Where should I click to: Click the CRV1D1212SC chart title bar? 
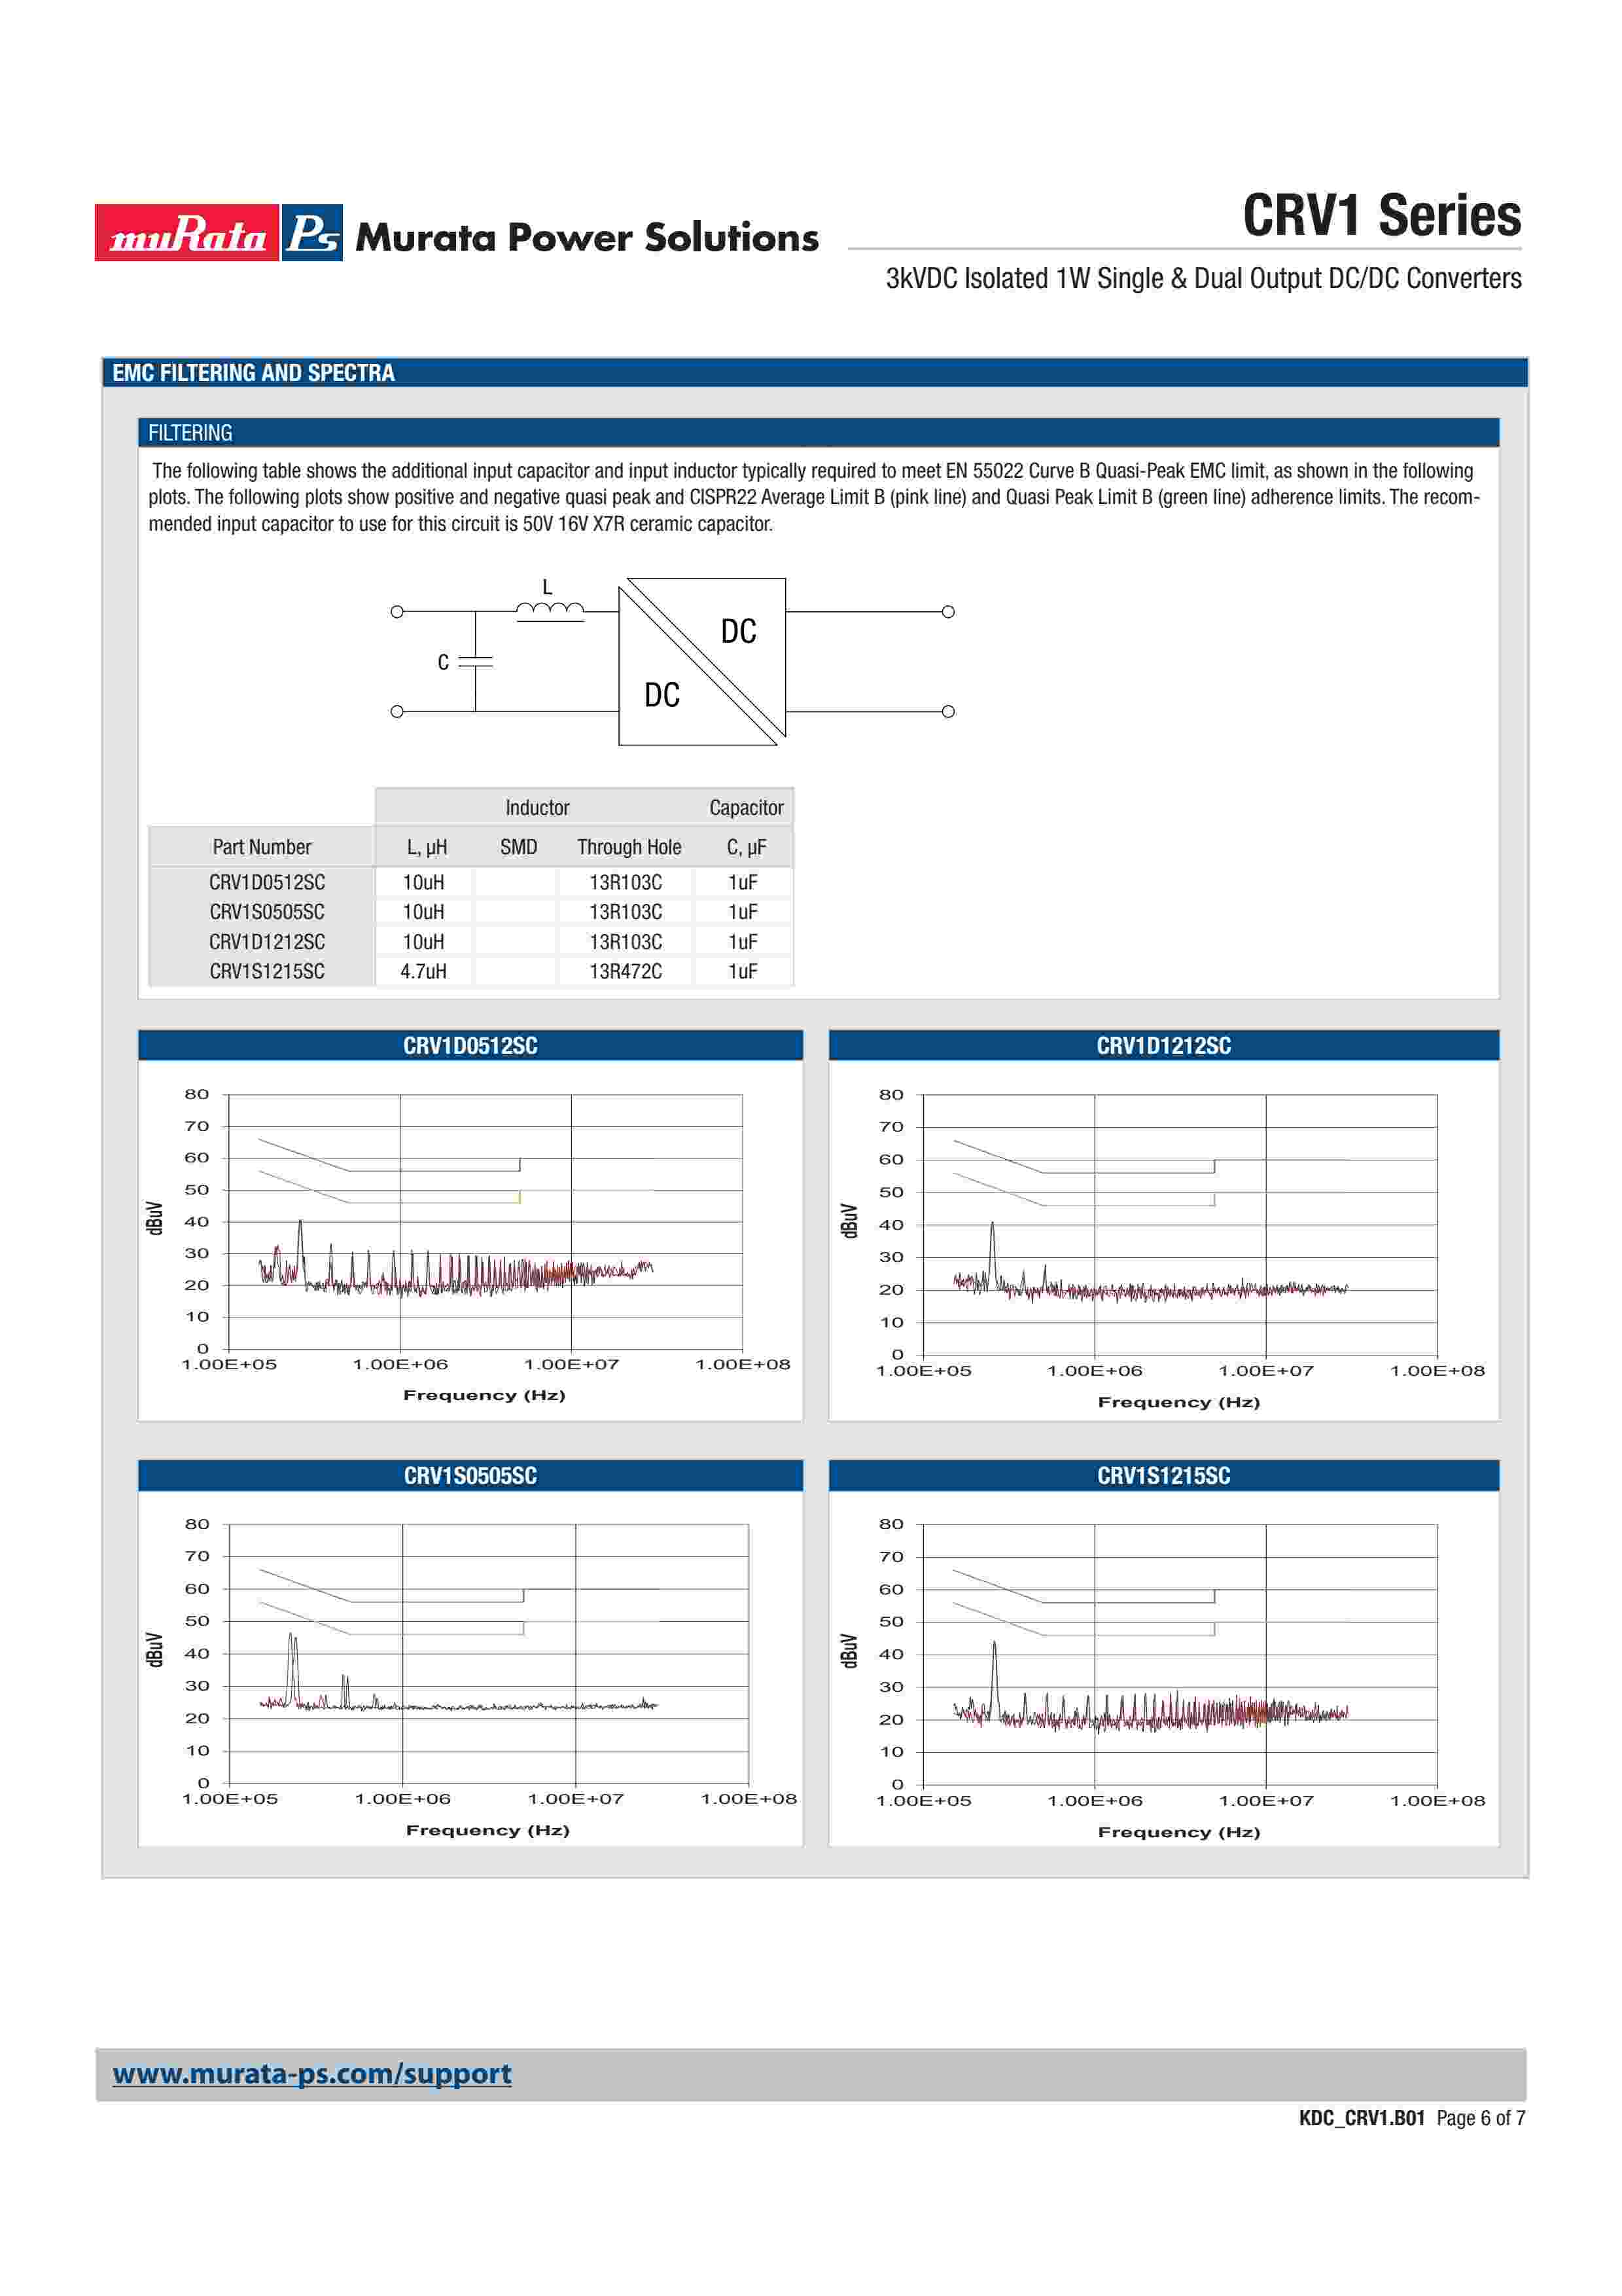tap(1163, 1046)
